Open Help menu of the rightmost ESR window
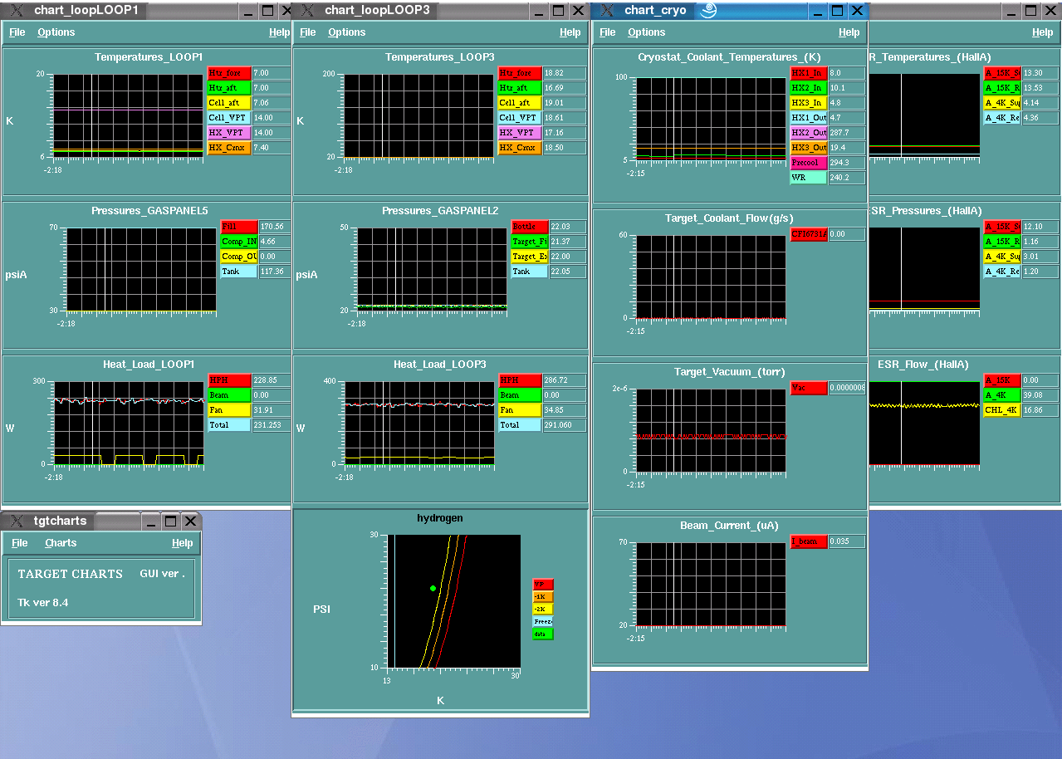The image size is (1062, 759). coord(1043,32)
